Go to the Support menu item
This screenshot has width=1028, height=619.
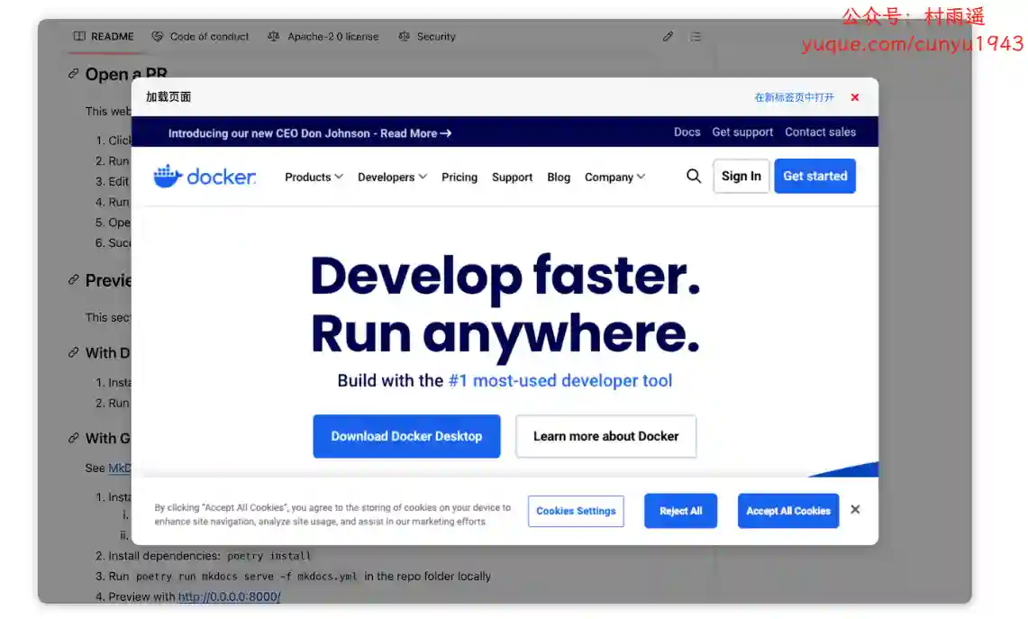[512, 177]
